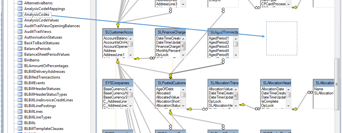The height and width of the screenshot is (133, 342).
Task: Click scroll-down arrow in SLFinanceCharges field list
Action: (183, 55)
